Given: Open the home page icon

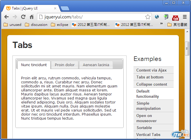Looking at the screenshot, I should pyautogui.click(x=32, y=17).
